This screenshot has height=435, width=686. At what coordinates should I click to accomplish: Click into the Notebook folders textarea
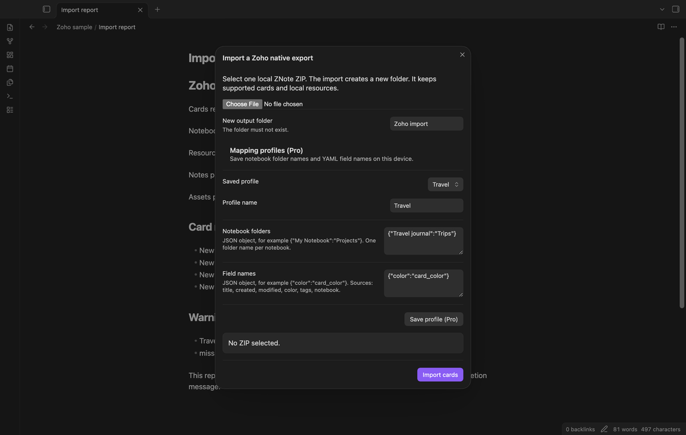pos(424,241)
